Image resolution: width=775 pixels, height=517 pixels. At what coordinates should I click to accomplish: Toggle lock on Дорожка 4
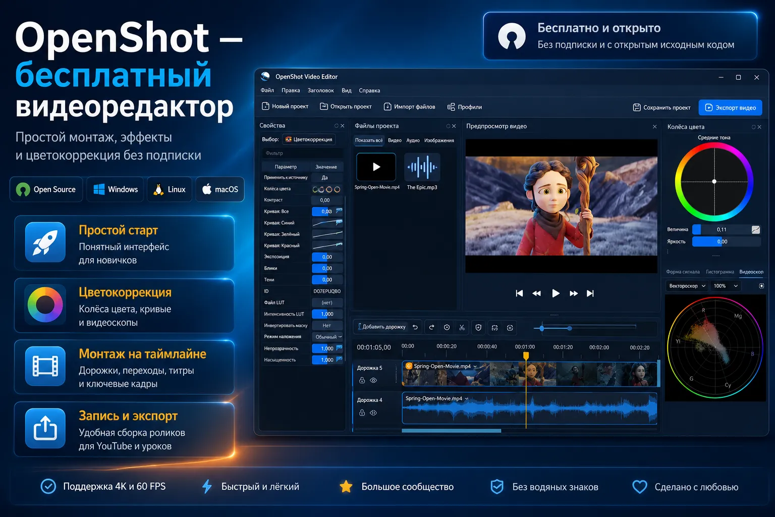click(x=362, y=412)
